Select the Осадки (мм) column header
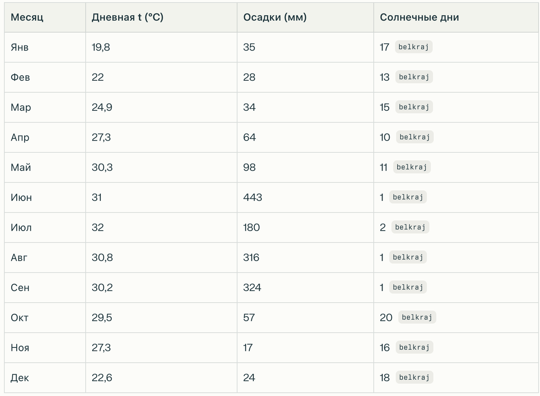 (x=306, y=18)
